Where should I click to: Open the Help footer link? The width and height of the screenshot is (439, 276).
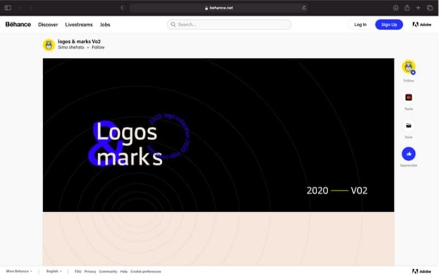(124, 272)
